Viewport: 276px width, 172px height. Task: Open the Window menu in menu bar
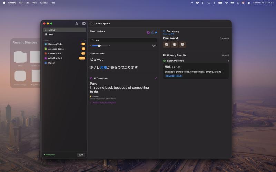coord(44,3)
